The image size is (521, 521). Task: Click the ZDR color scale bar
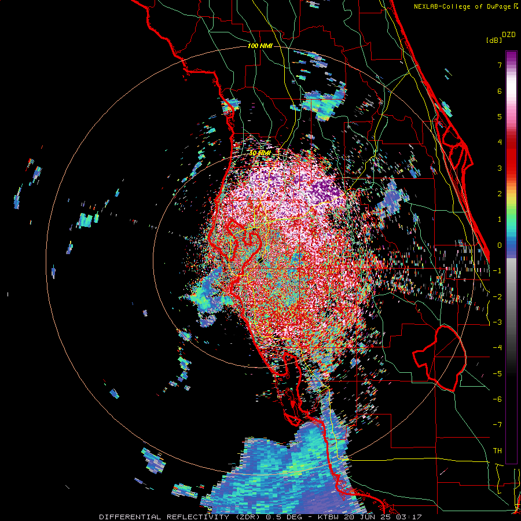coord(511,257)
